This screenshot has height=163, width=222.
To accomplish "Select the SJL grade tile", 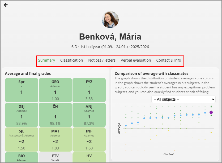I will (22, 139).
